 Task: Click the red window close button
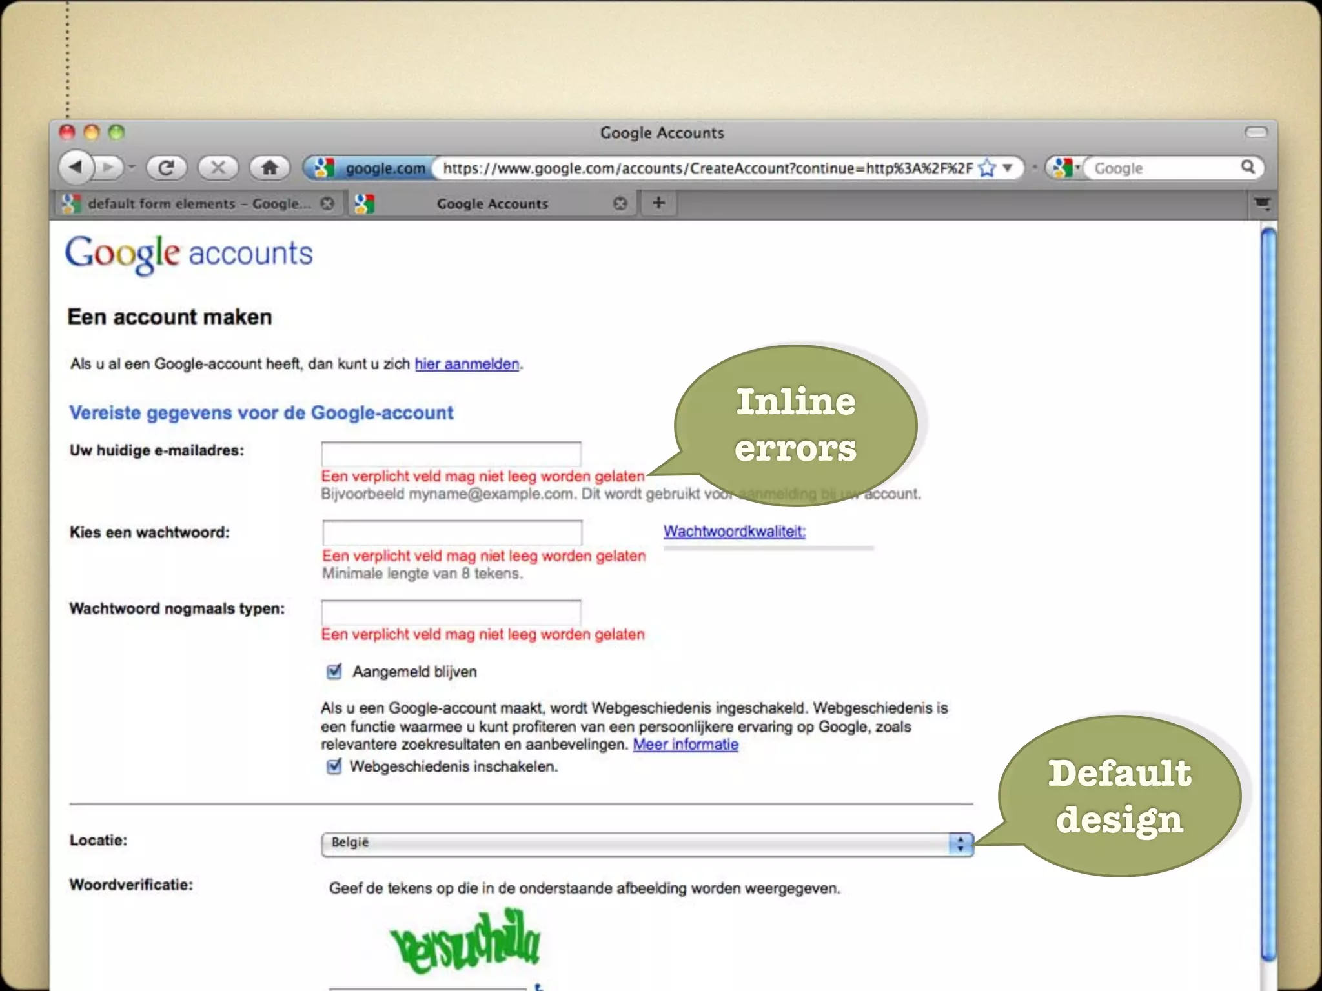tap(67, 132)
